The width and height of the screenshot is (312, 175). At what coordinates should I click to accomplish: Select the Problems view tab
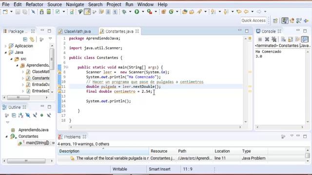[x=72, y=137]
